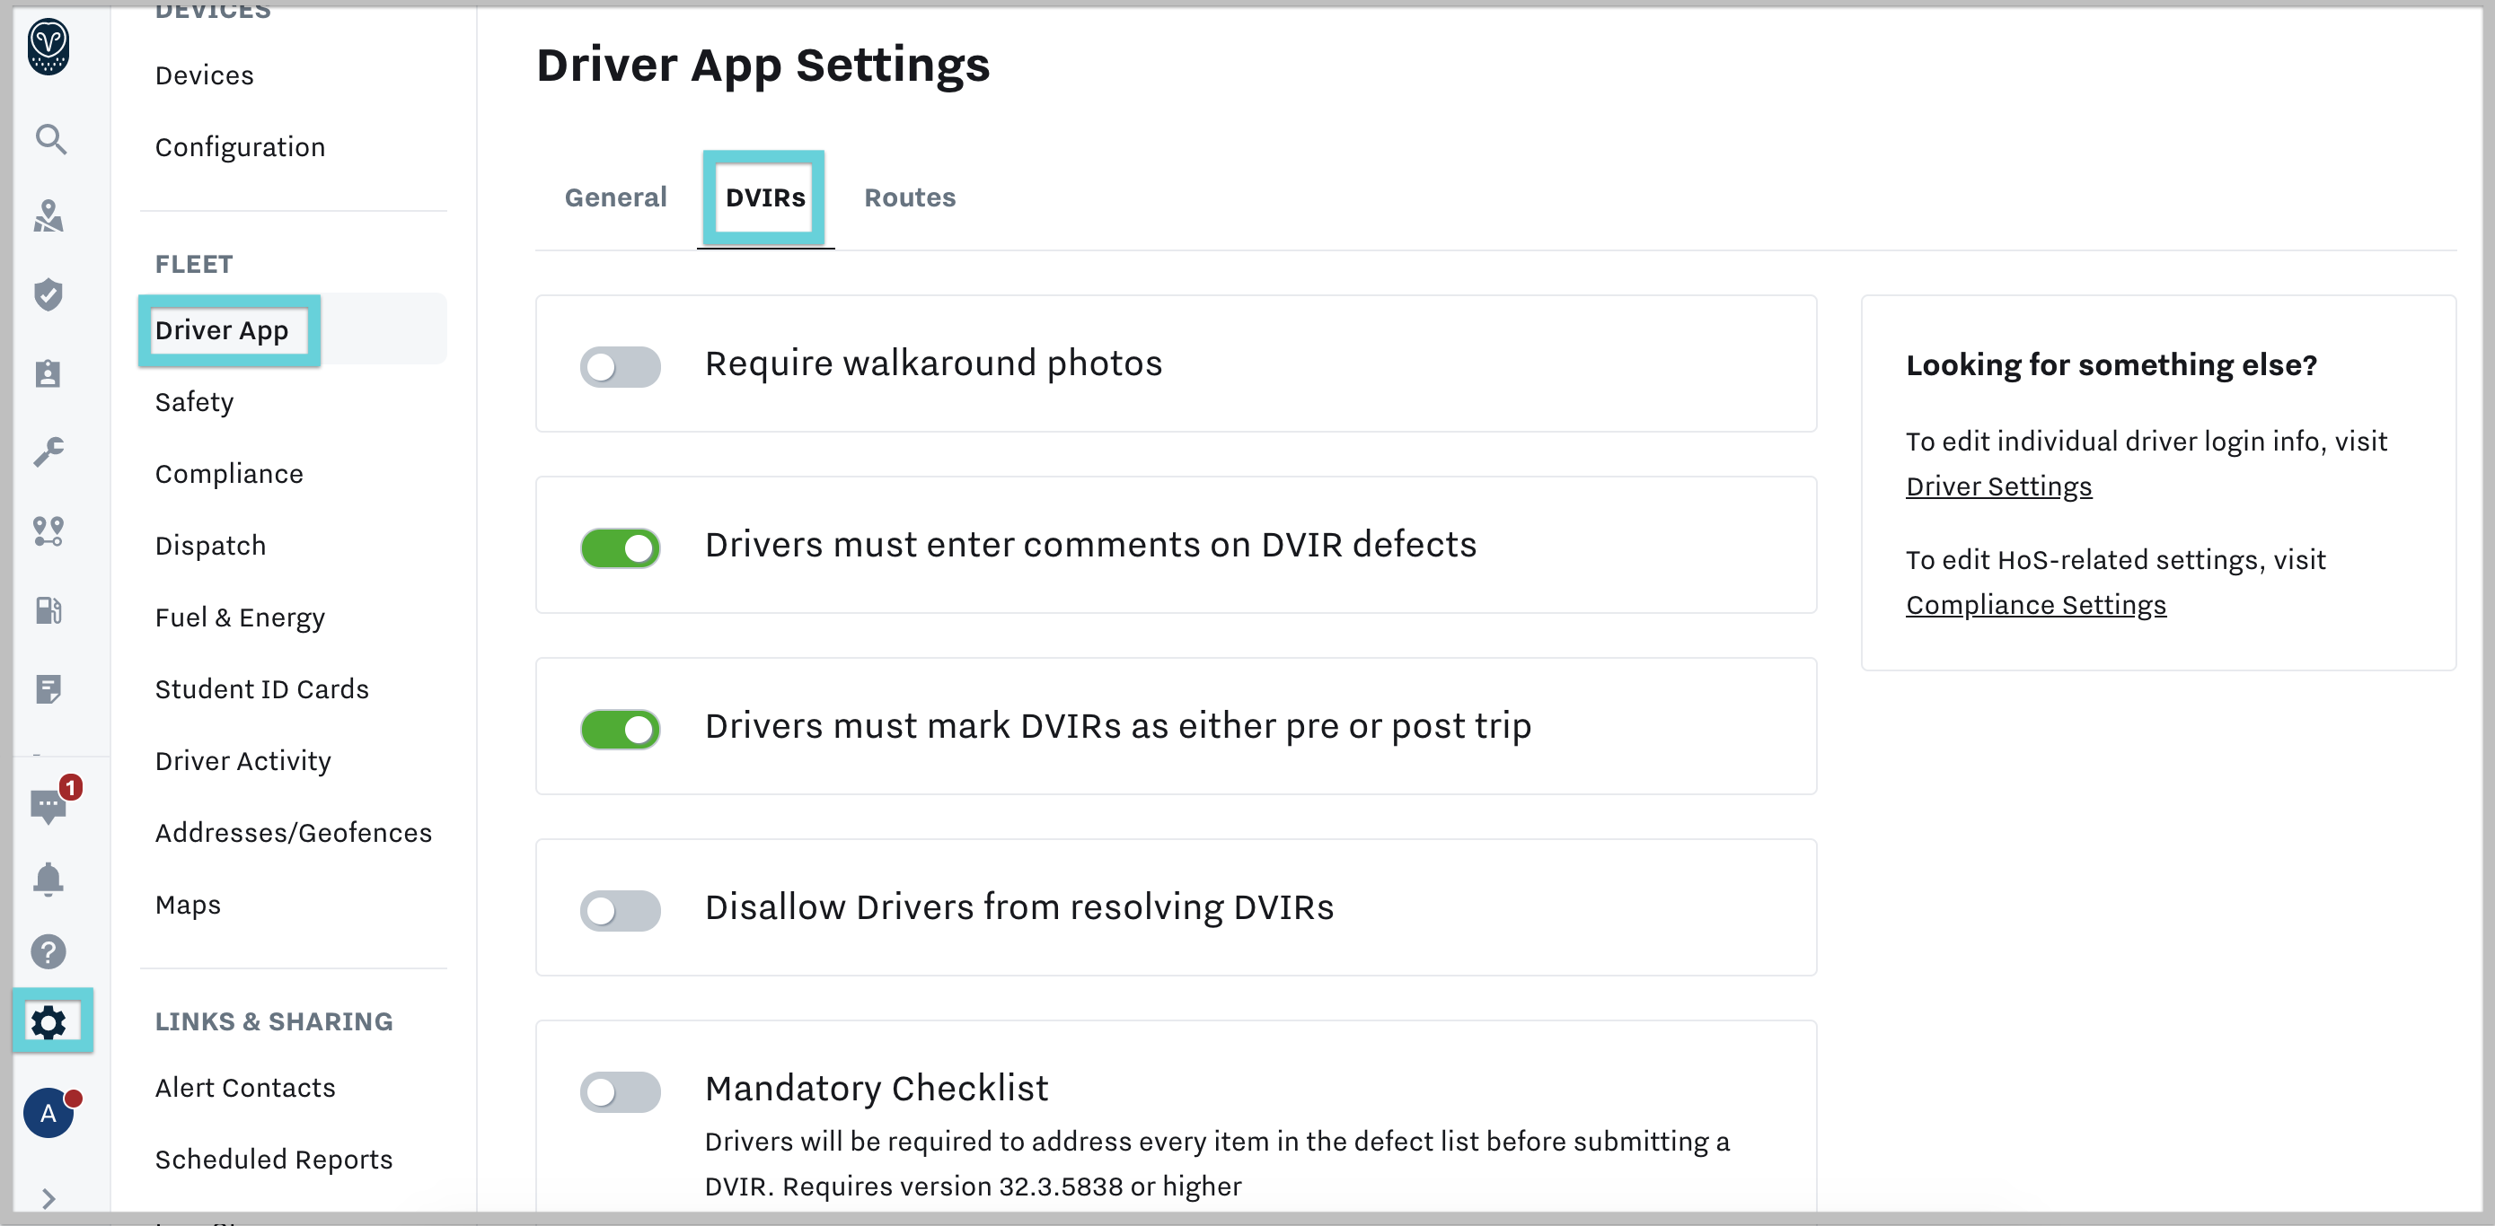Open the chat messages icon with notification badge
Viewport: 2495px width, 1226px height.
coord(50,806)
